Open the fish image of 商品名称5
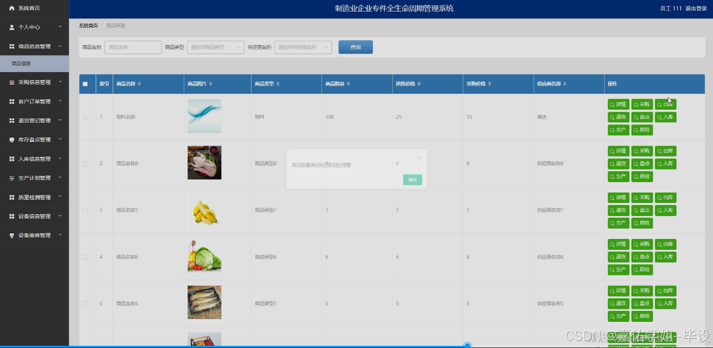Viewport: 713px width, 348px height. [204, 302]
